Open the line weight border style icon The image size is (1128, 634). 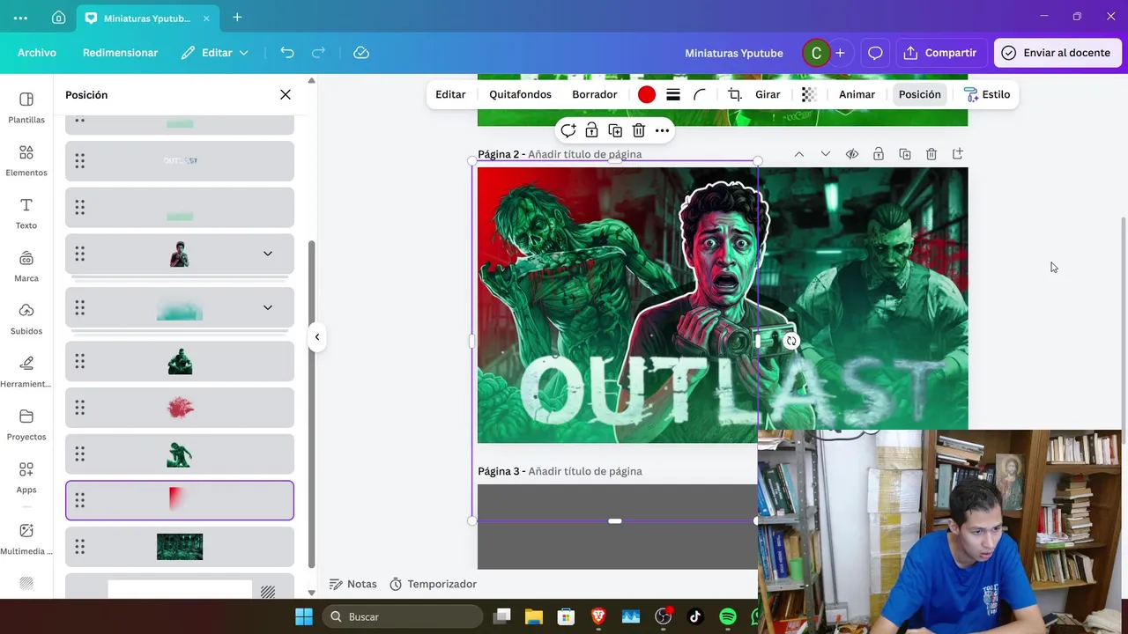click(673, 94)
